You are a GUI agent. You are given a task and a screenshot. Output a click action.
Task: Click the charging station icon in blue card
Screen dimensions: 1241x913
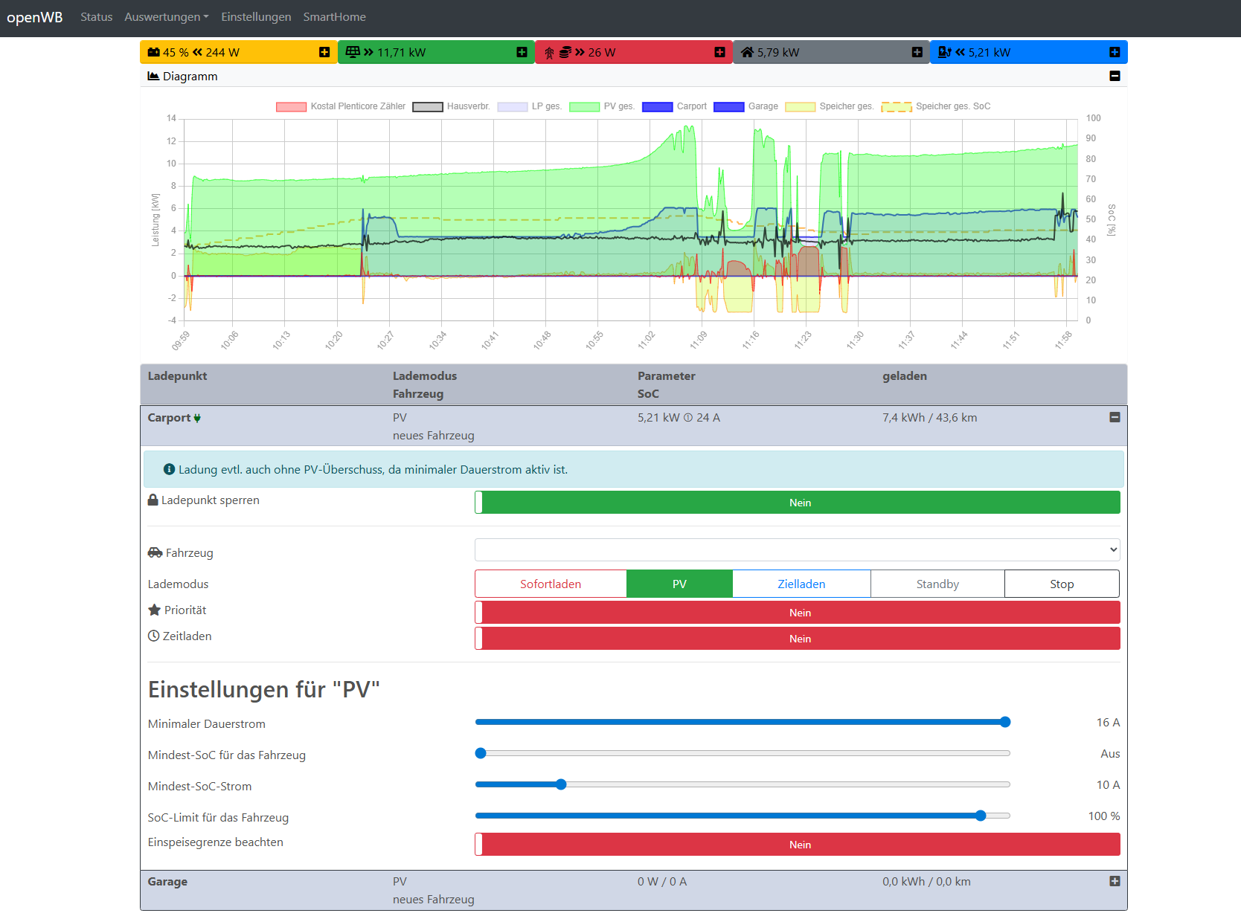pyautogui.click(x=945, y=52)
